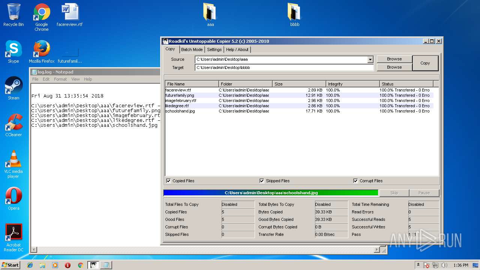Screen dimensions: 480x270
Task: Click Browse button for Target
Action: [394, 67]
